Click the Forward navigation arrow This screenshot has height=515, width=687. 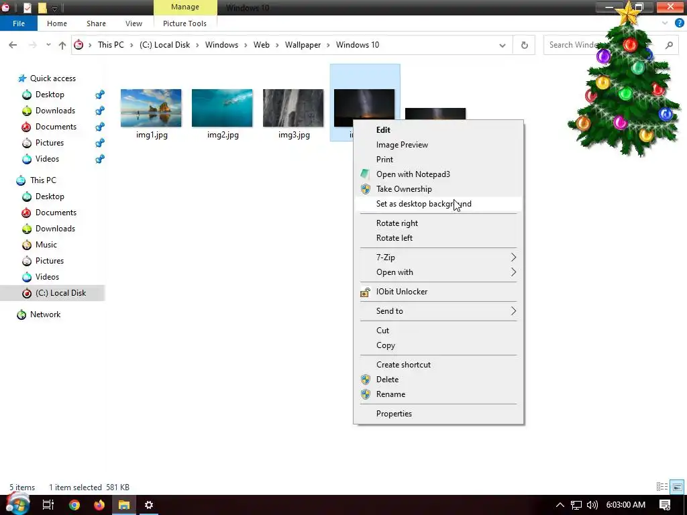(x=32, y=45)
